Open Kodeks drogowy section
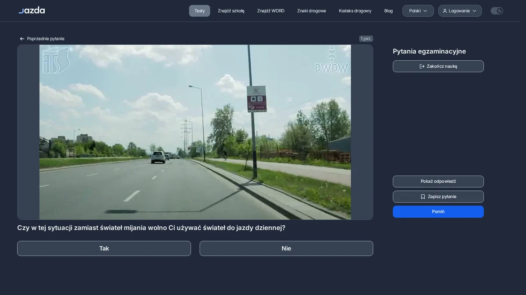The width and height of the screenshot is (526, 295). coord(355,11)
